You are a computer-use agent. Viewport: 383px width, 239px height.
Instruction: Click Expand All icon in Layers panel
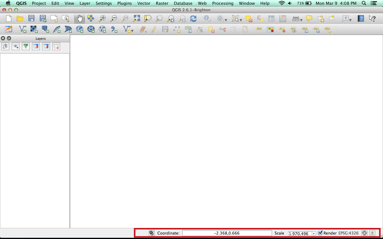(x=36, y=46)
